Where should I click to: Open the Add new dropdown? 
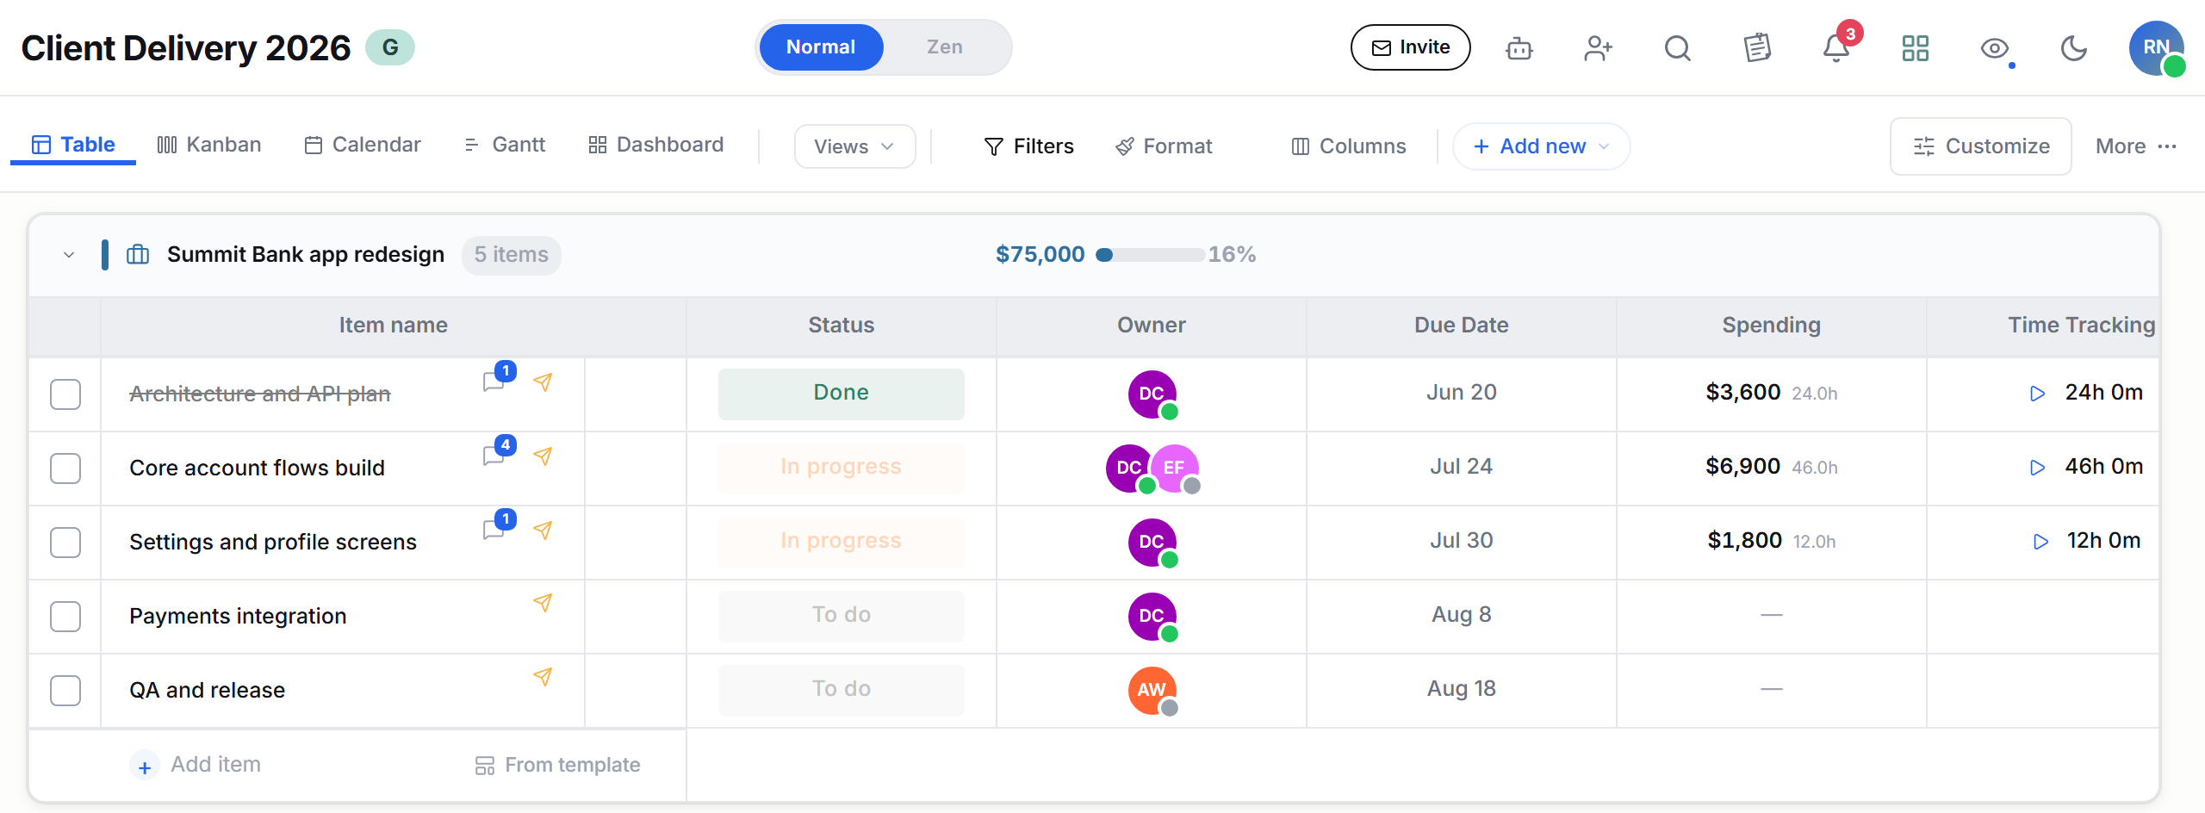1541,146
